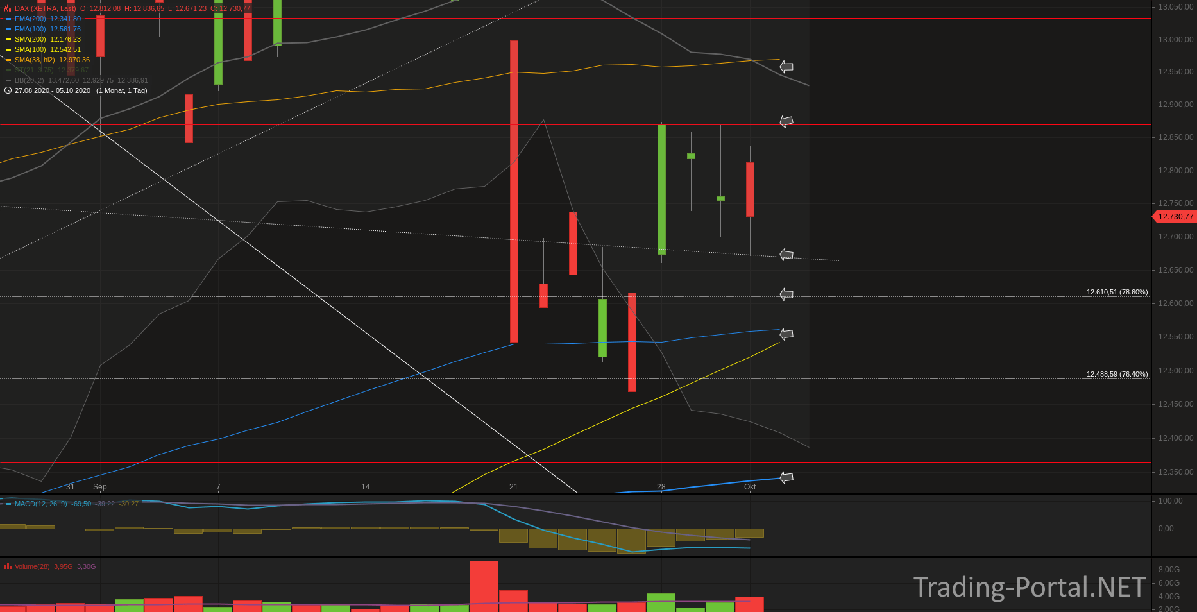Click the candlestick chart-type icon beside DAX
Viewport: 1197px width, 612px height.
point(8,8)
